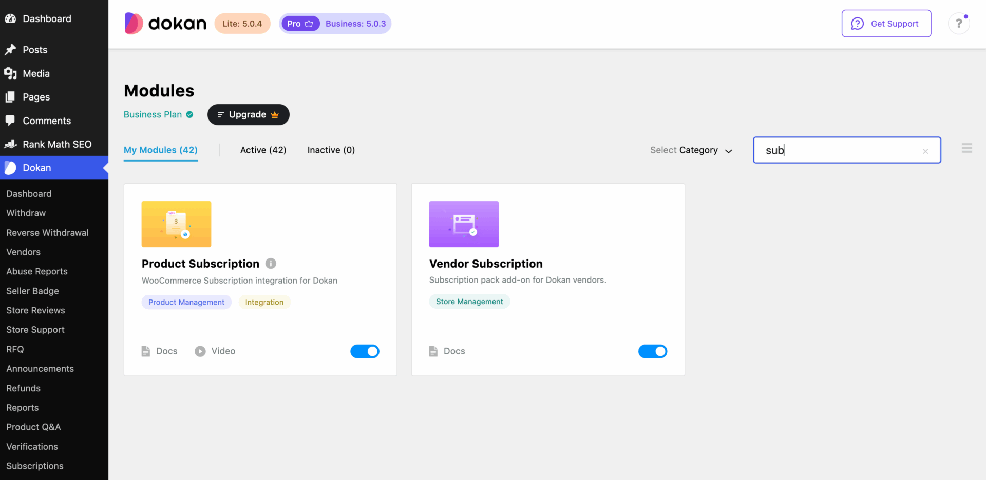
Task: Click the Upgrade button
Action: coord(249,114)
